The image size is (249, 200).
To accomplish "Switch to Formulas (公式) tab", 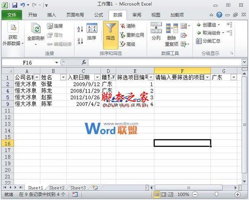I will click(99, 15).
